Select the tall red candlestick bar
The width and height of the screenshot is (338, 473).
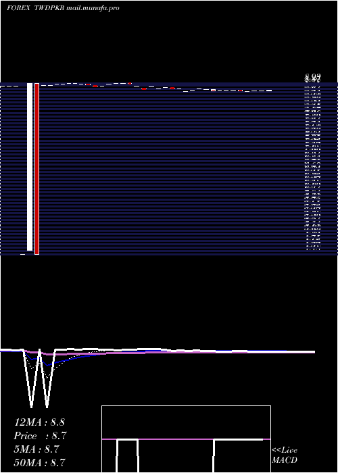[x=37, y=169]
